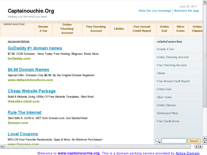This screenshot has width=207, height=155.
Task: Open 'Cheap Website Package' listing
Action: [32, 91]
